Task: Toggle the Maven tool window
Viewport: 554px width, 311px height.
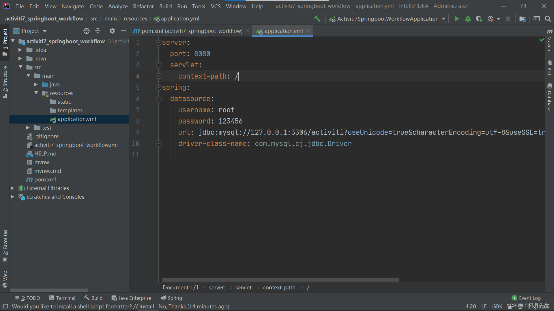Action: [x=549, y=40]
